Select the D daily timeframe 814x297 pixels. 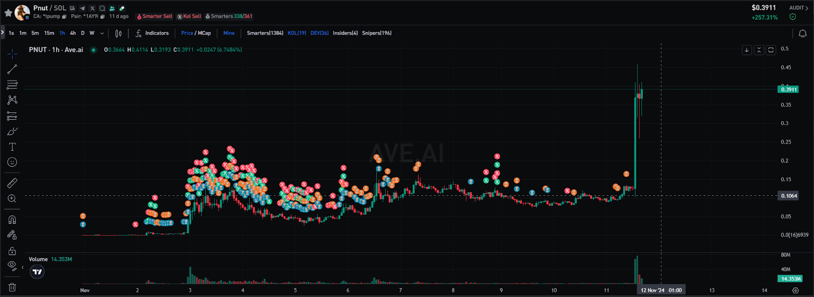(82, 33)
